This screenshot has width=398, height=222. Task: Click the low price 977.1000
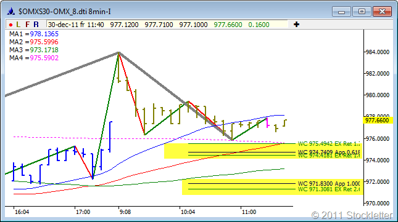[x=193, y=25]
